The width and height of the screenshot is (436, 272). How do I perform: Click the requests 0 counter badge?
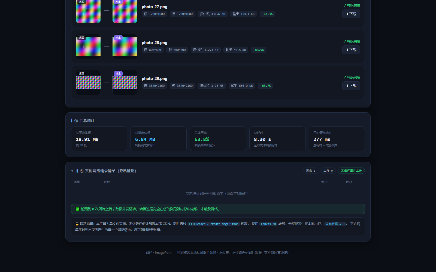click(310, 171)
